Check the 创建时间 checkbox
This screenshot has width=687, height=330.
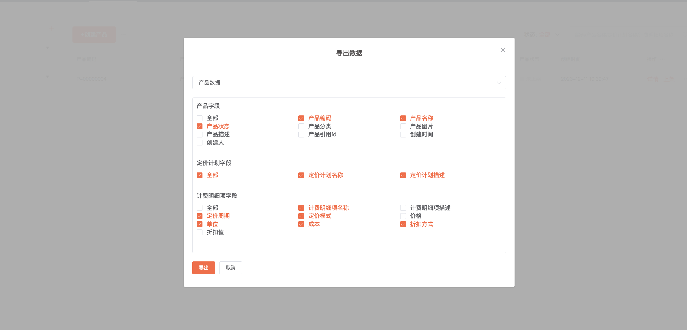coord(403,134)
